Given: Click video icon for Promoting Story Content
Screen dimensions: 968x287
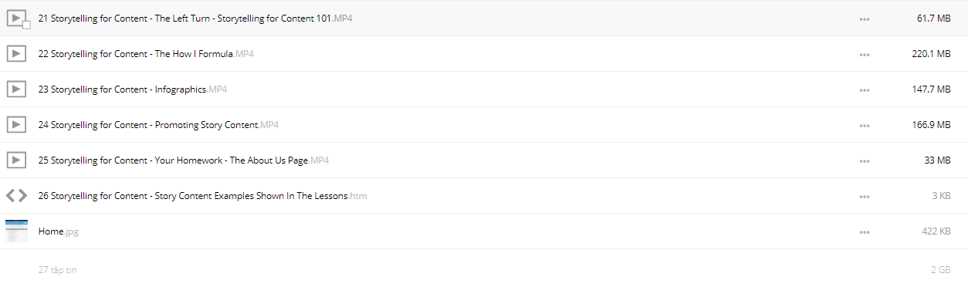Looking at the screenshot, I should pos(16,124).
